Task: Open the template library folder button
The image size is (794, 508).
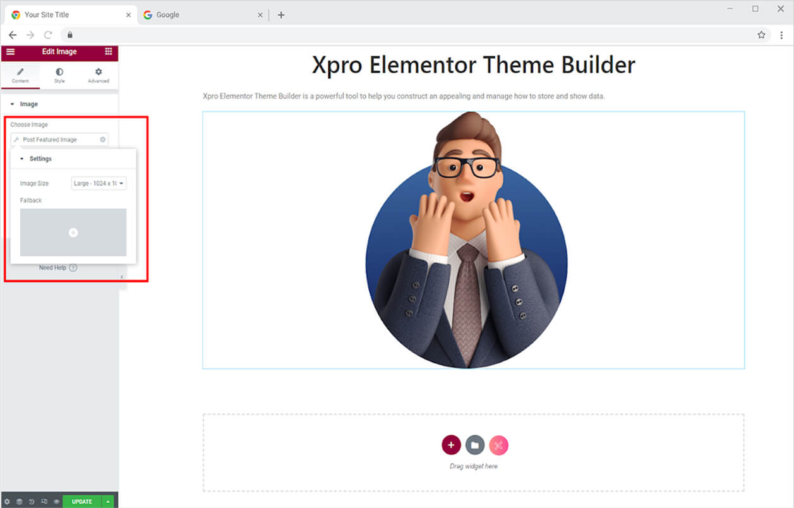Action: click(475, 445)
